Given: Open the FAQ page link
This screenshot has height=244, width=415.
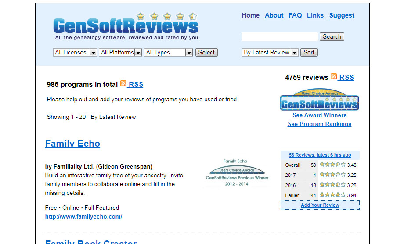Looking at the screenshot, I should (295, 15).
